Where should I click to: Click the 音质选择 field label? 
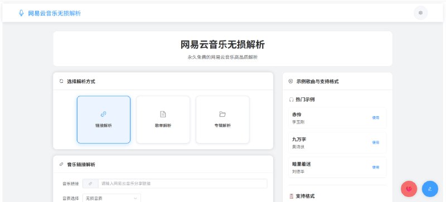pyautogui.click(x=71, y=198)
